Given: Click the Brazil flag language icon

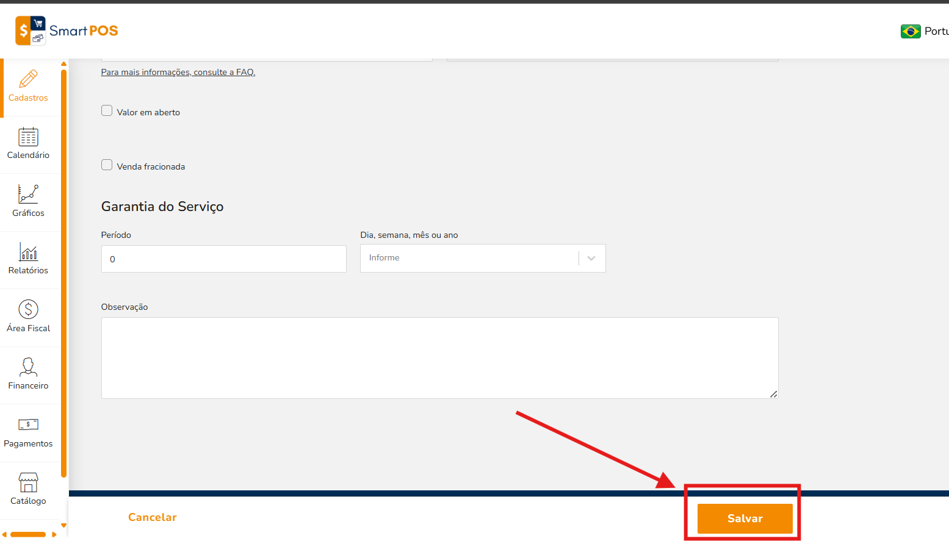Looking at the screenshot, I should [x=911, y=31].
